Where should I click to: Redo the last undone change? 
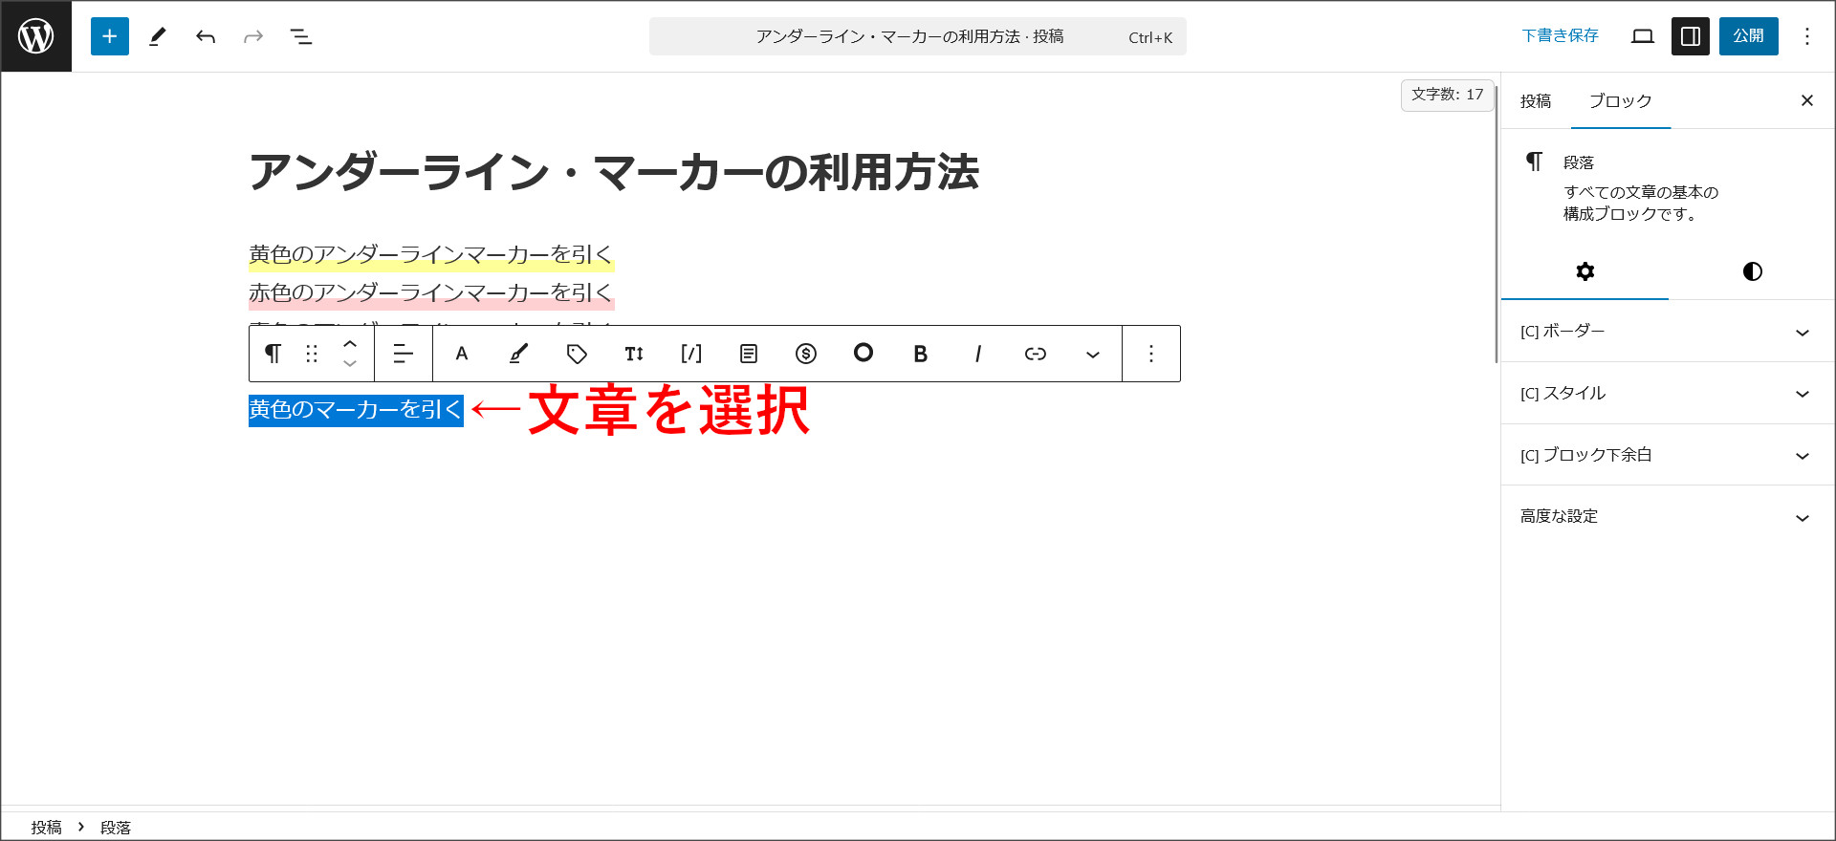(253, 36)
